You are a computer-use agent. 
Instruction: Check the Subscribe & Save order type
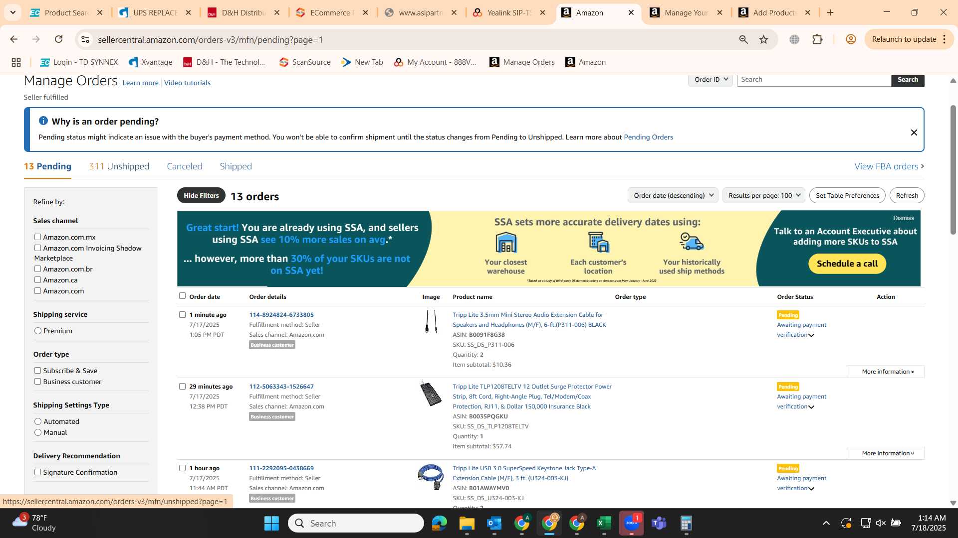click(x=37, y=371)
